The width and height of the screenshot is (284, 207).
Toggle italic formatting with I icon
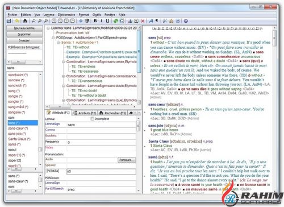[x=102, y=21]
